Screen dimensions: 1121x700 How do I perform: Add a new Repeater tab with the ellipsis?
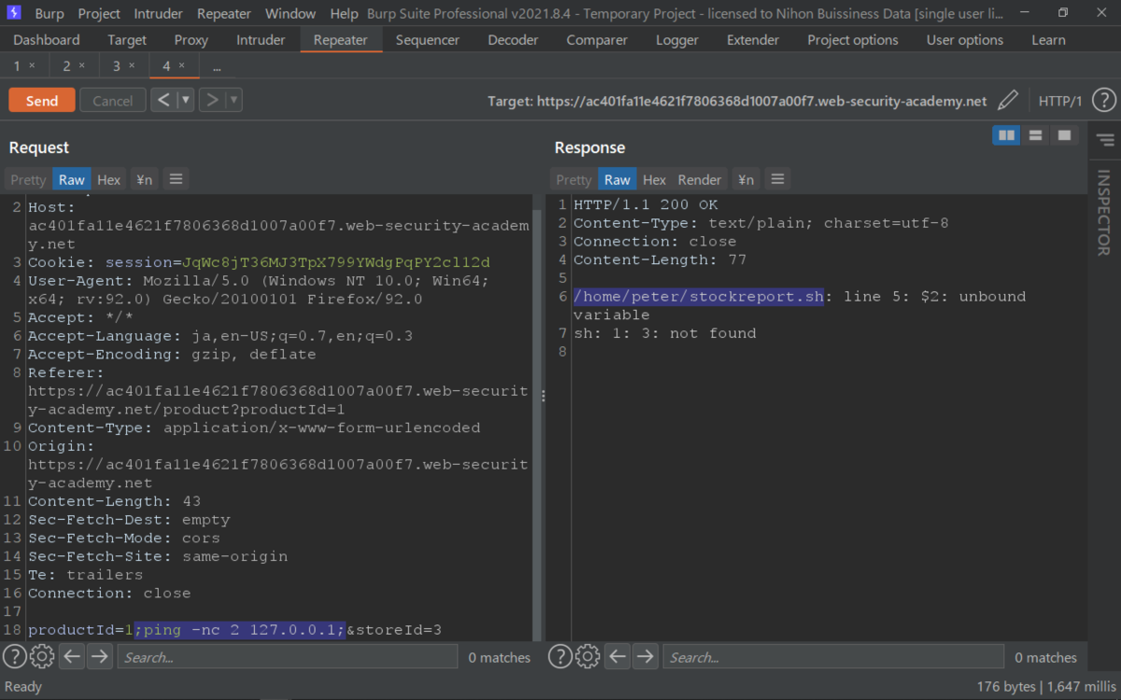(x=217, y=67)
